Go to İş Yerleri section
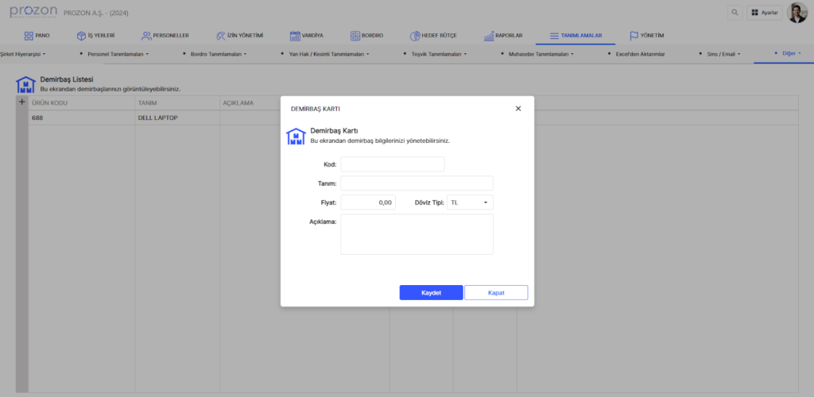Image resolution: width=814 pixels, height=397 pixels. [x=95, y=36]
